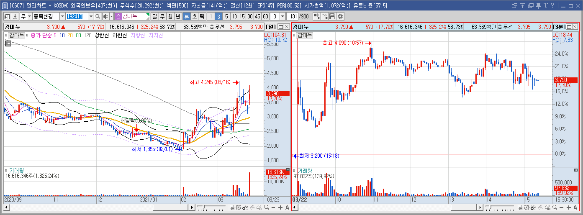This screenshot has width=583, height=215.
Task: Click the daily chart horizontal scrollbar thumb
Action: [170, 207]
